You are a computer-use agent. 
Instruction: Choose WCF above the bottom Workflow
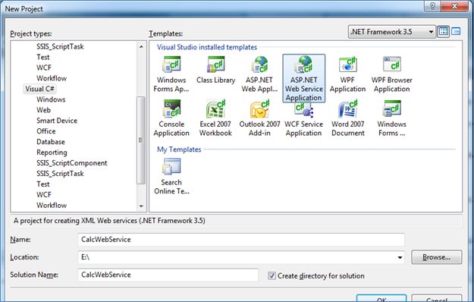44,195
